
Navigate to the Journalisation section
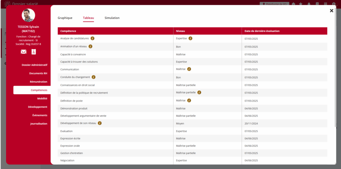click(39, 124)
